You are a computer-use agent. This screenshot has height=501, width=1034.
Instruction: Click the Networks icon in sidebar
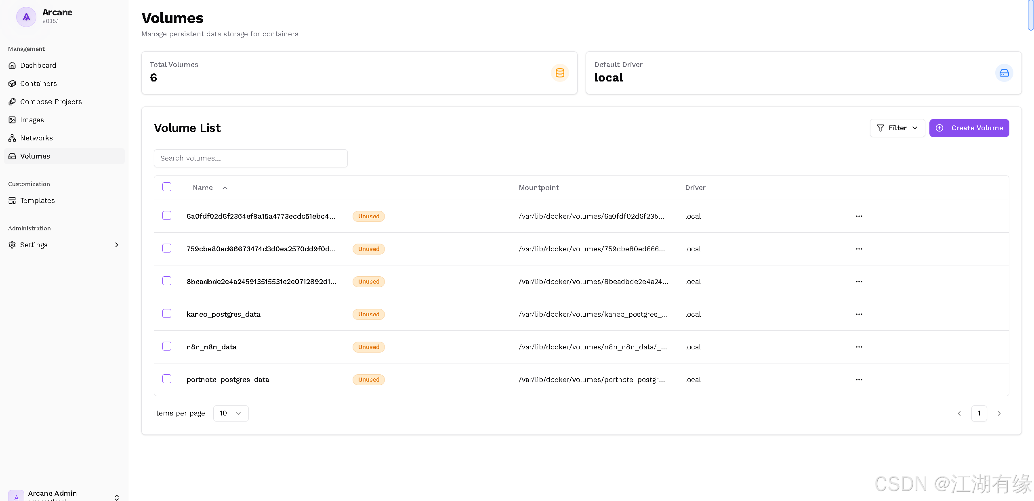(x=12, y=138)
